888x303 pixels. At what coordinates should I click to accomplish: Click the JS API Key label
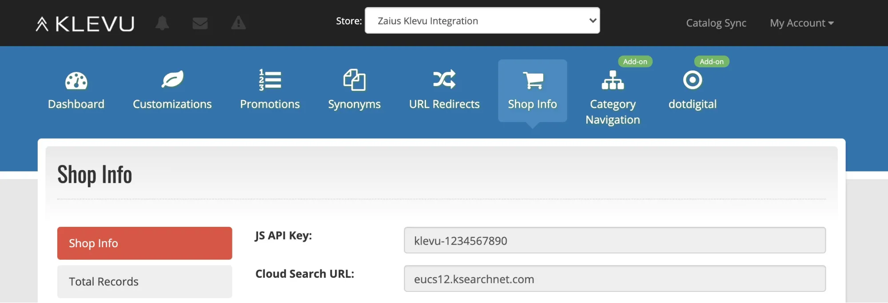pos(283,236)
